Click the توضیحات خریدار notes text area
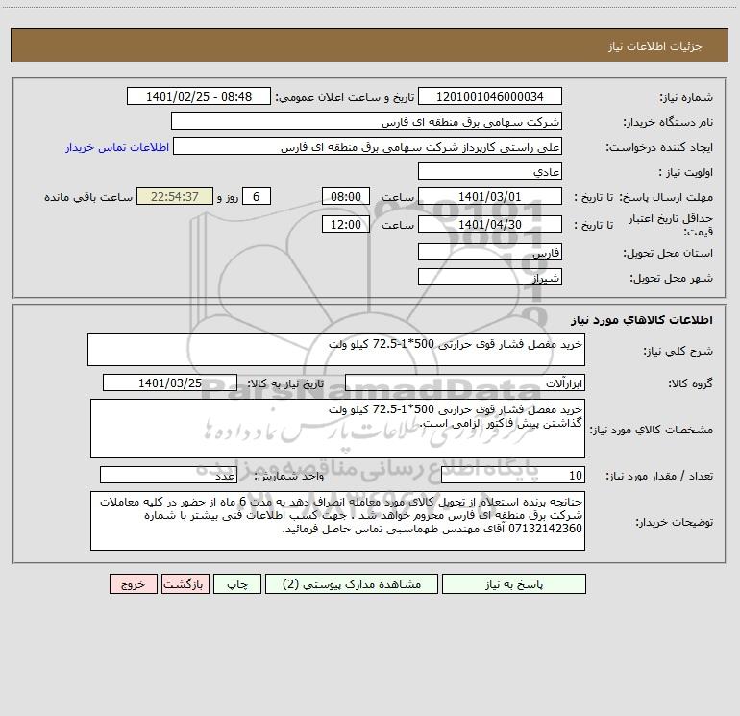Viewport: 740px width, 716px height. point(337,521)
